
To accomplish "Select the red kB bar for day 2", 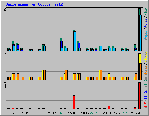I will pyautogui.click(x=13, y=108).
